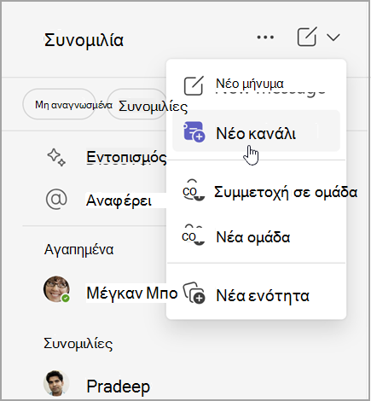The image size is (371, 401).
Task: Expand the new item chevron dropdown
Action: (x=333, y=38)
